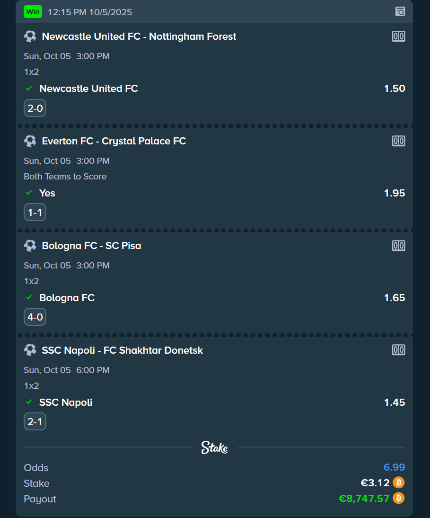Click the Stake logo

coord(214,447)
